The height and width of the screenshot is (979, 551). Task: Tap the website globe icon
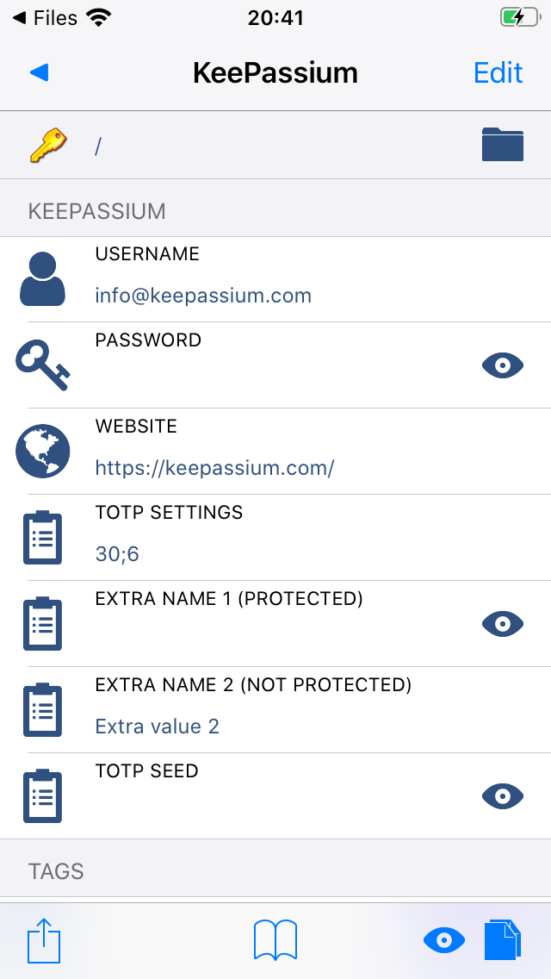click(42, 451)
